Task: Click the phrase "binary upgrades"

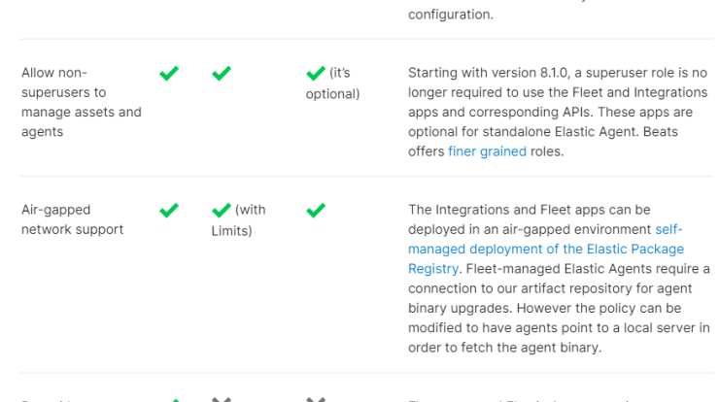Action: click(460, 308)
